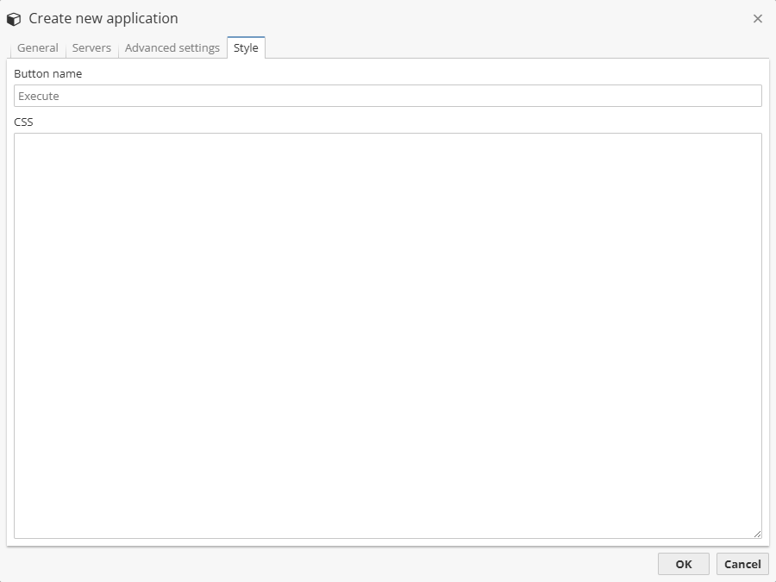Click the cube application icon in title bar

14,19
